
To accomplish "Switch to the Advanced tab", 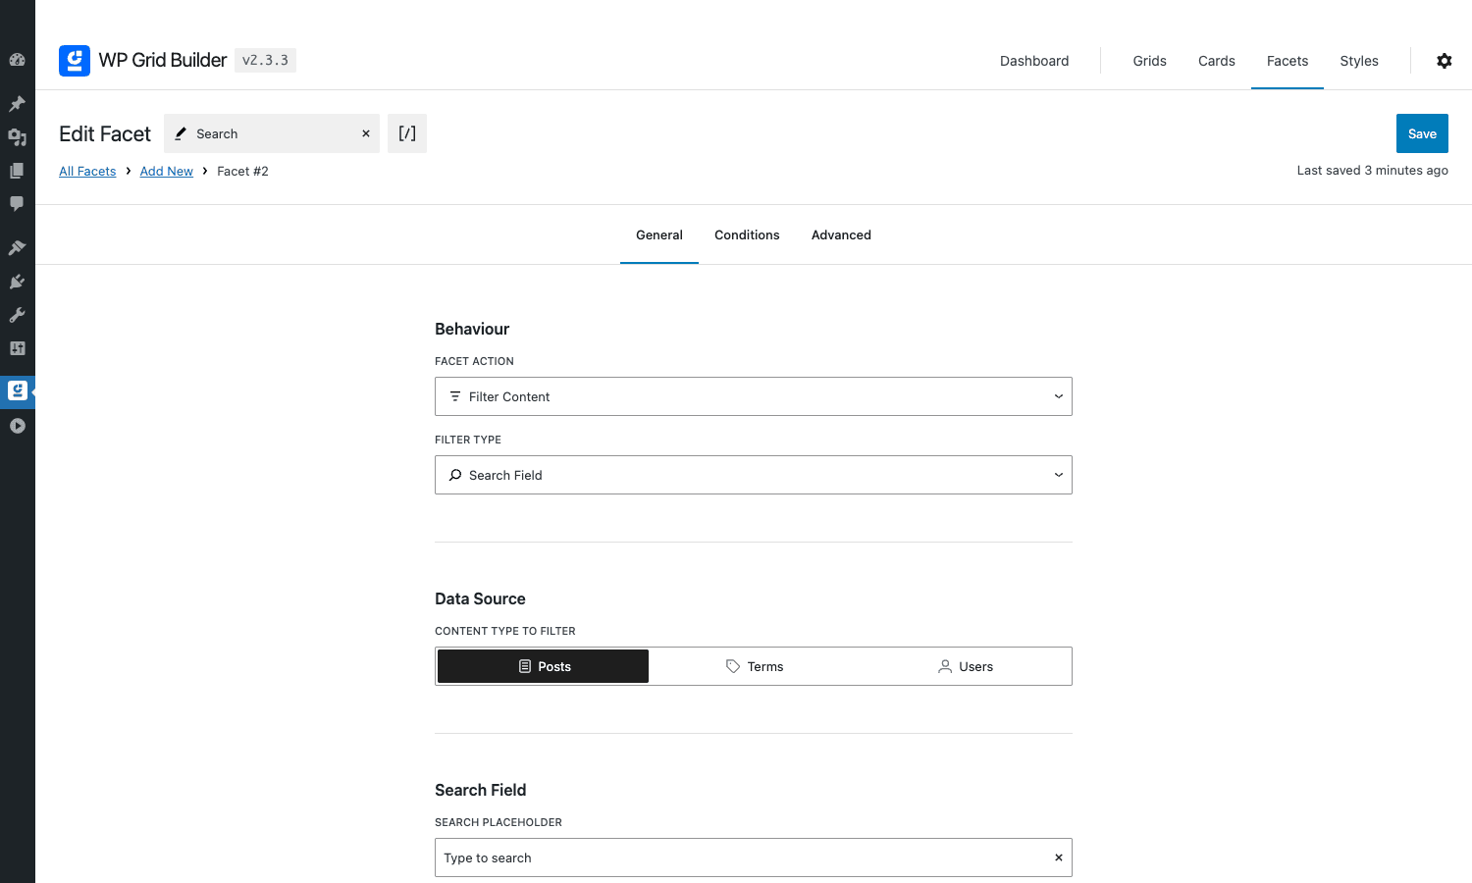I will [841, 235].
